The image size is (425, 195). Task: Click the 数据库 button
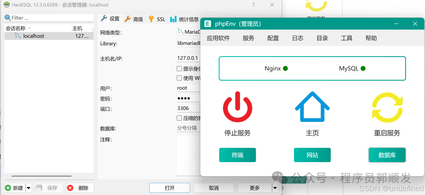(387, 155)
